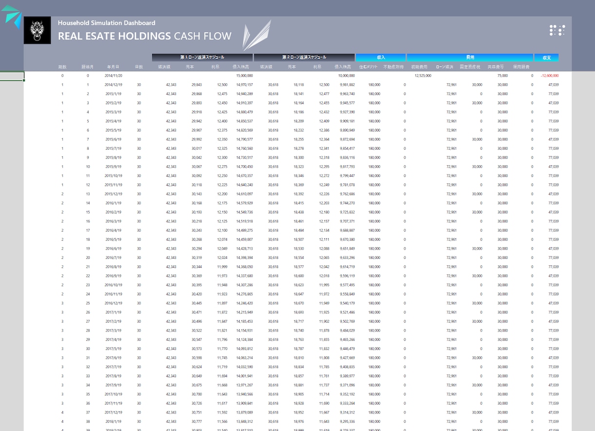Click the 期数 column header
595x431 pixels.
point(62,67)
